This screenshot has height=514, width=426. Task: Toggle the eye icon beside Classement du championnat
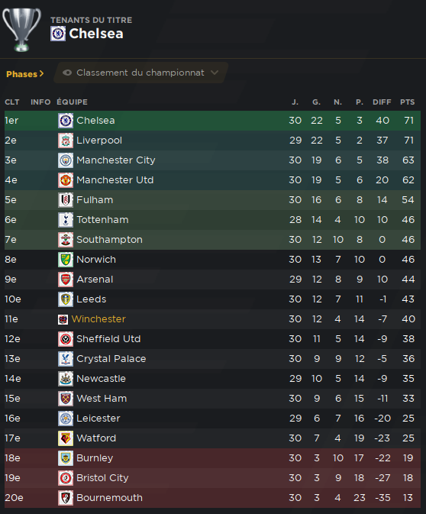[67, 73]
